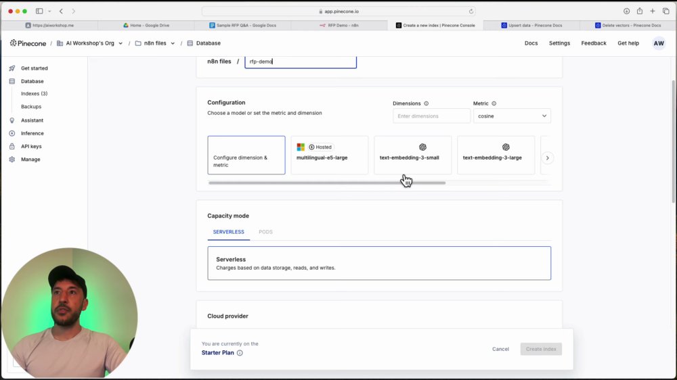The width and height of the screenshot is (677, 380).
Task: Click the Inference sidebar icon
Action: pyautogui.click(x=12, y=133)
